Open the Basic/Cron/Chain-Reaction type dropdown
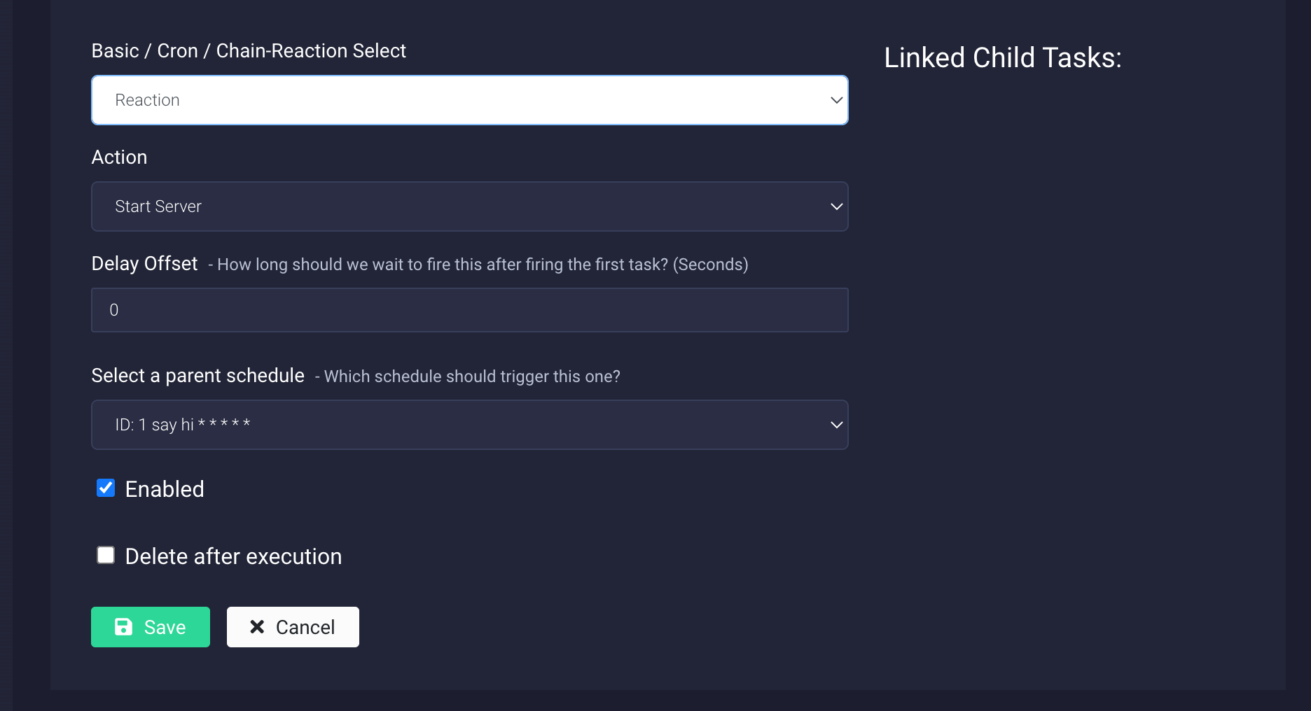Viewport: 1311px width, 711px height. (469, 100)
